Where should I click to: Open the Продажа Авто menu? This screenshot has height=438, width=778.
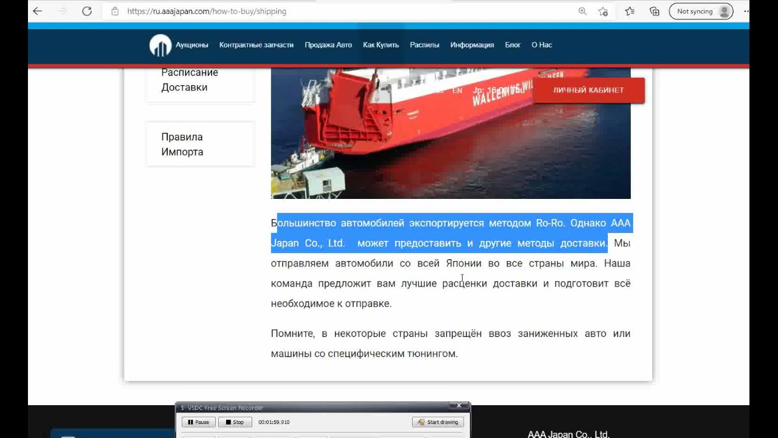328,45
